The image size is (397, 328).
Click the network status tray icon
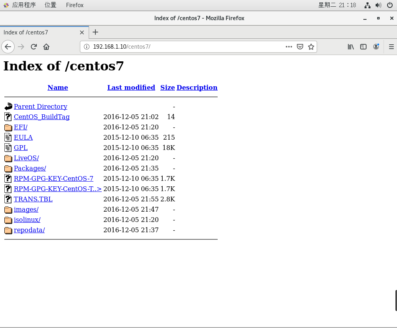pos(367,5)
